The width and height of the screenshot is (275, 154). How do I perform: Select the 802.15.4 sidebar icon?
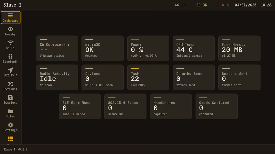pyautogui.click(x=11, y=70)
